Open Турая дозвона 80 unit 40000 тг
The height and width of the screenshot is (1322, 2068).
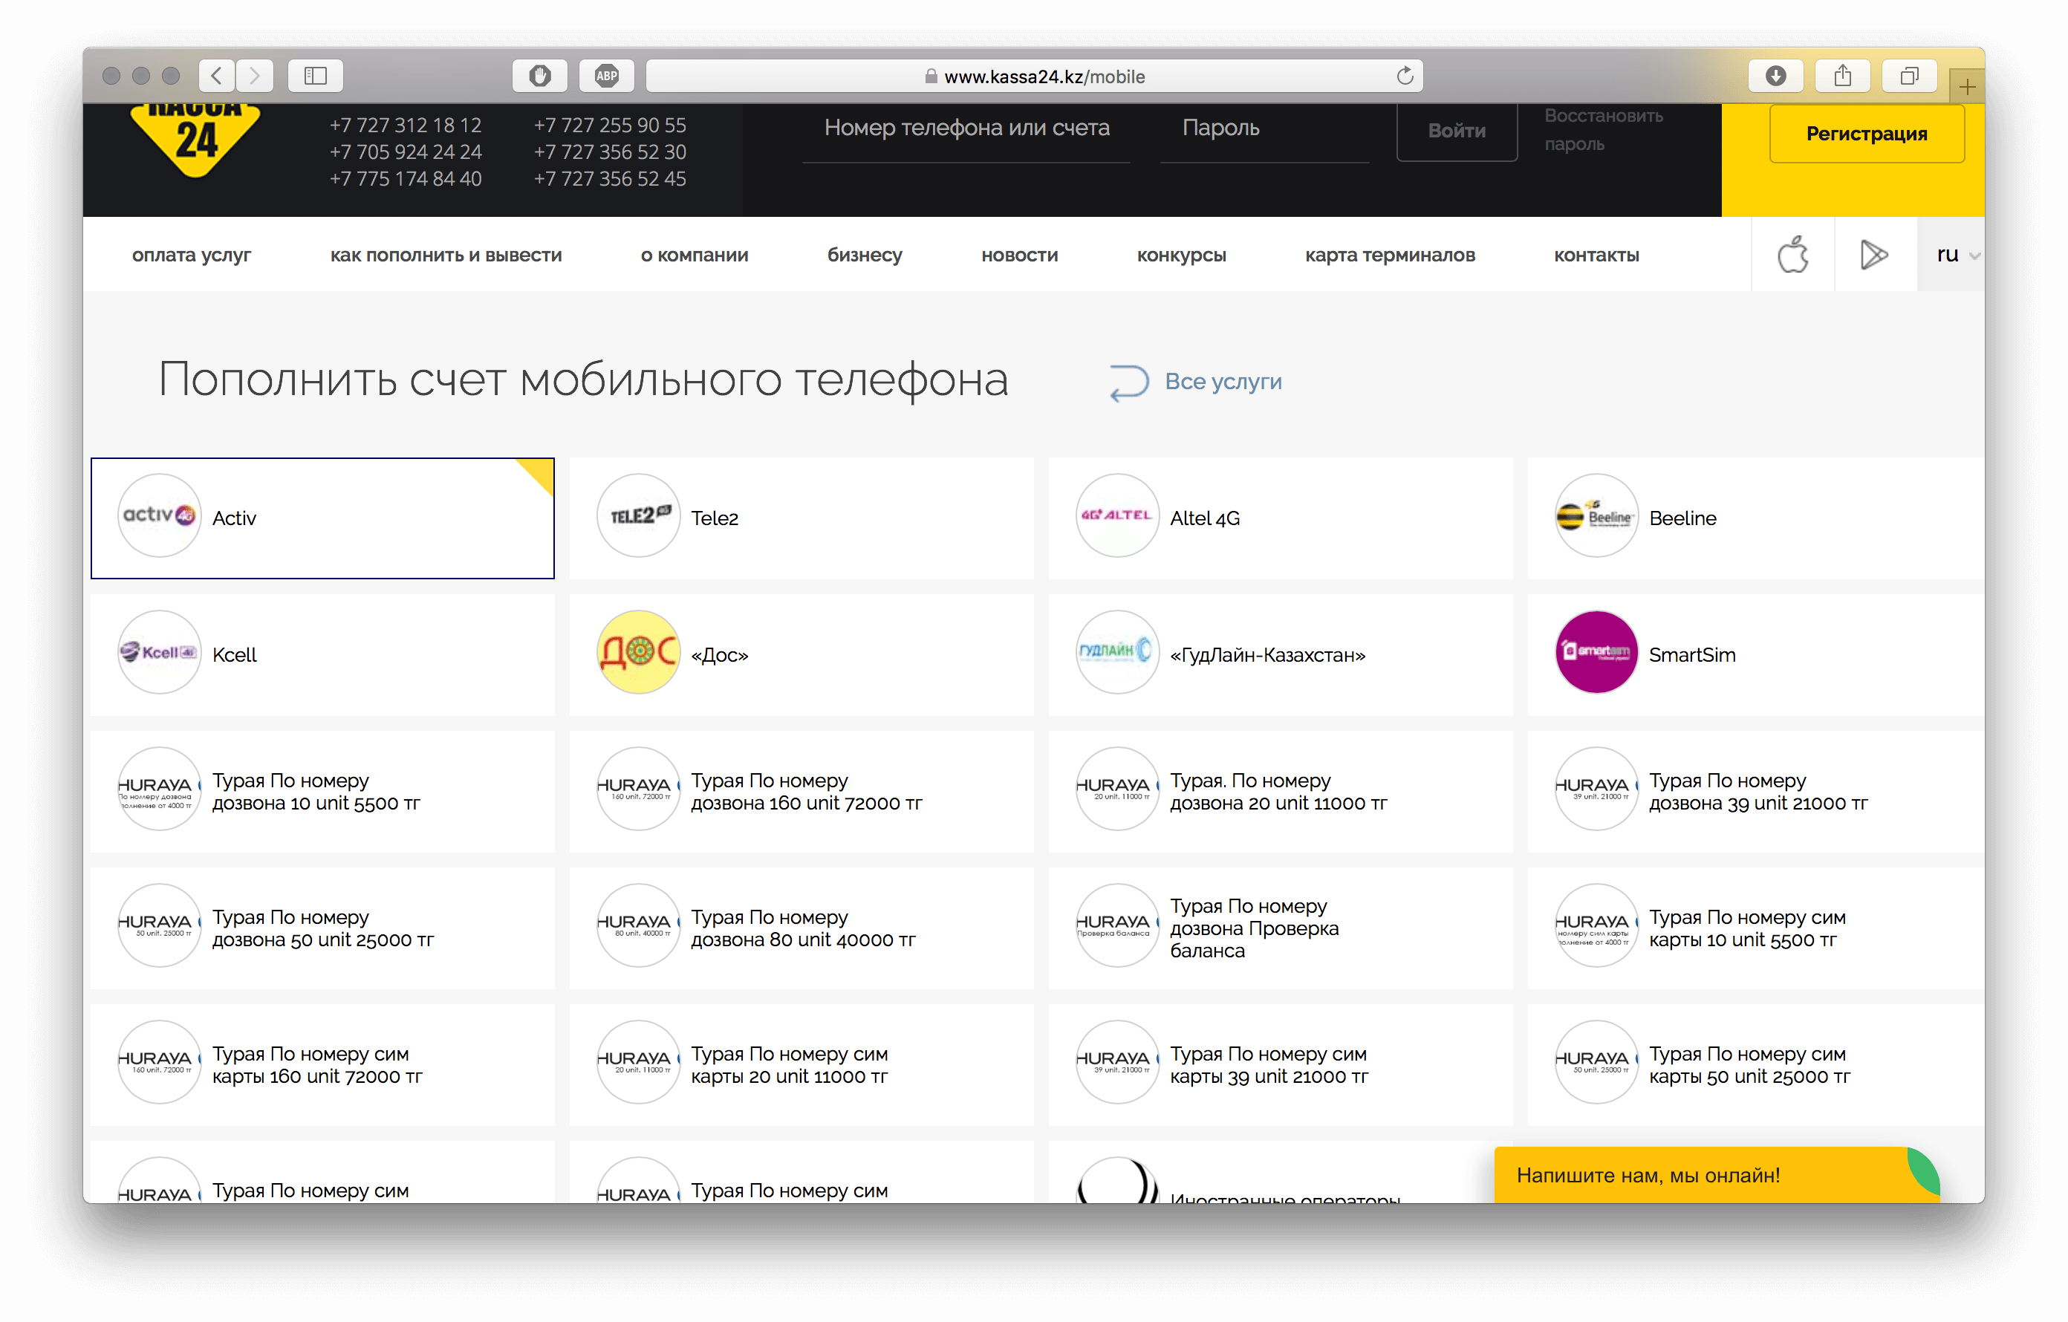801,928
